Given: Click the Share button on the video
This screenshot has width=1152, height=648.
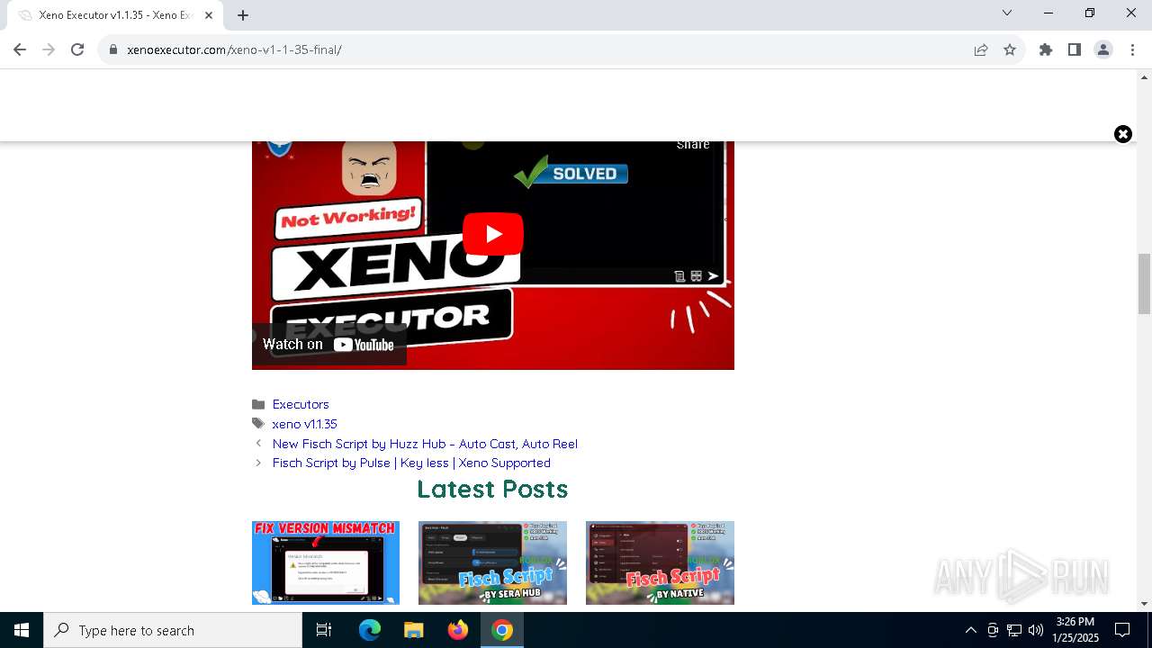Looking at the screenshot, I should tap(693, 145).
